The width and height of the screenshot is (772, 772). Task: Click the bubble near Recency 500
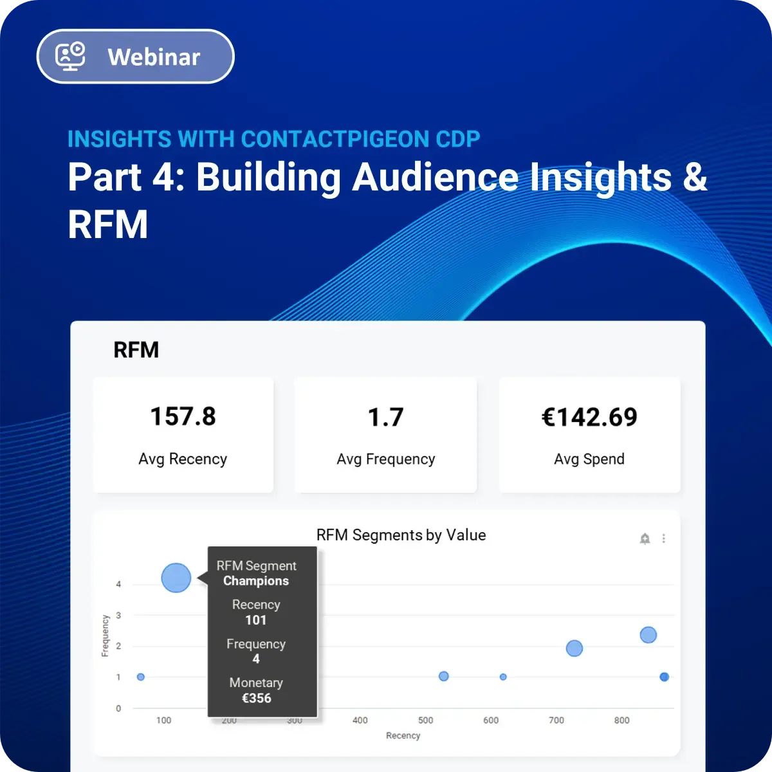(443, 676)
